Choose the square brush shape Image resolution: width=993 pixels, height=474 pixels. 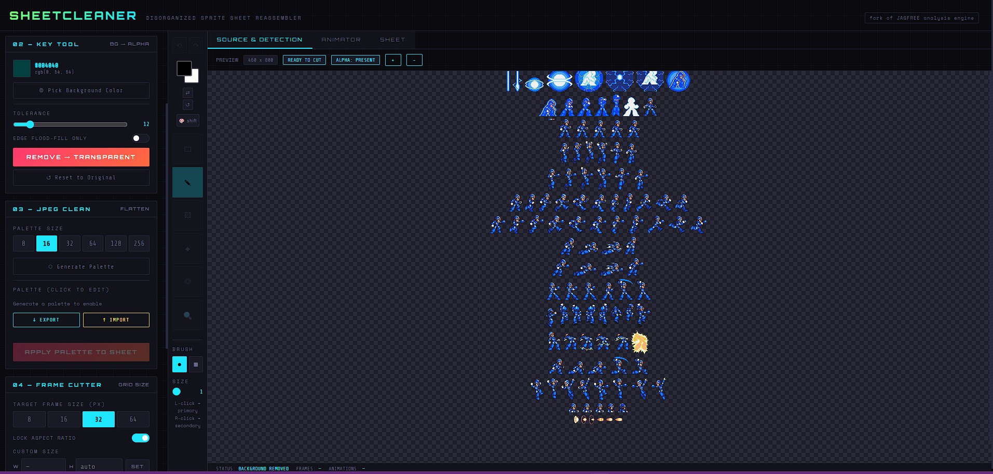[x=196, y=364]
